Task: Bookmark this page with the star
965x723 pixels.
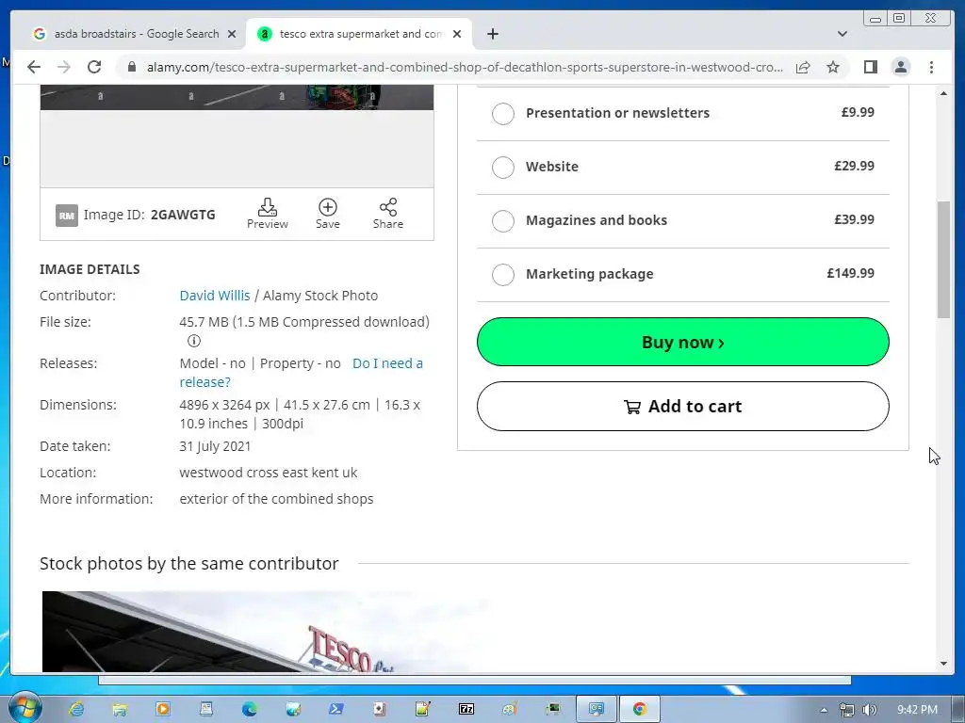Action: point(833,67)
